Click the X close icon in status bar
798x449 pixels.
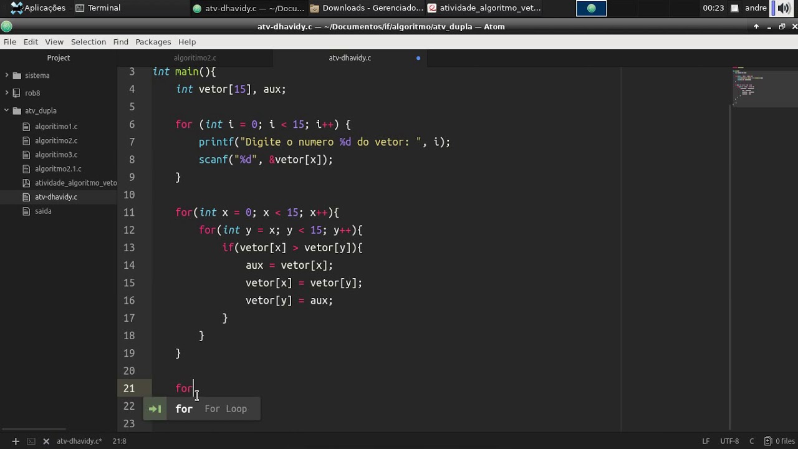point(46,441)
